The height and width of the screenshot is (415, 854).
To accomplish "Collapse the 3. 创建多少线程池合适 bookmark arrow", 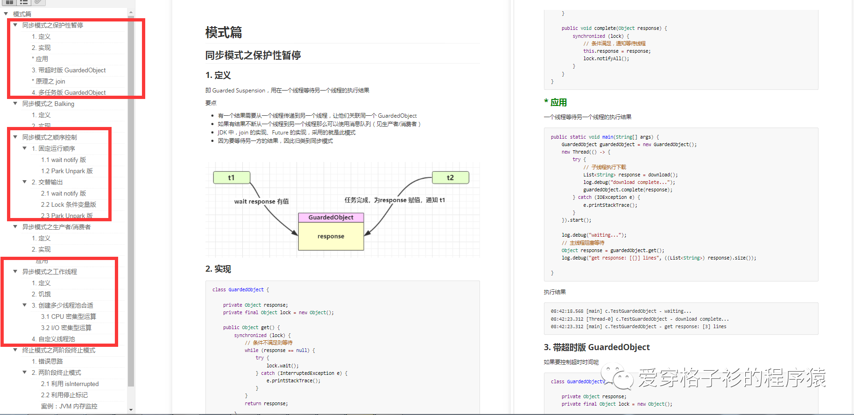I will [25, 305].
